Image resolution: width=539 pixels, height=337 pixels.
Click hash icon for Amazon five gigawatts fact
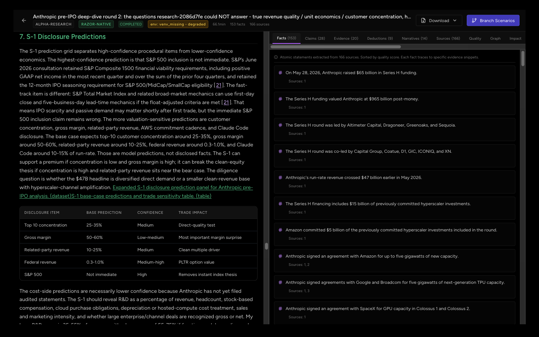point(280,256)
